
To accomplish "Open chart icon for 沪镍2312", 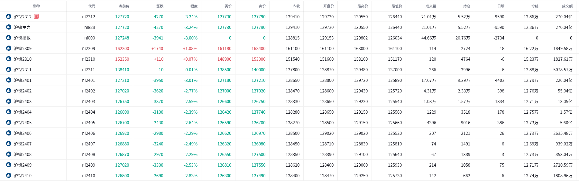I will coord(9,16).
